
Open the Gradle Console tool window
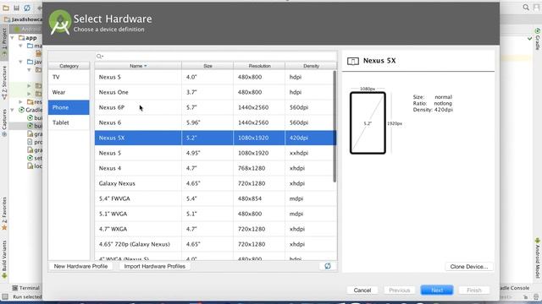click(514, 288)
